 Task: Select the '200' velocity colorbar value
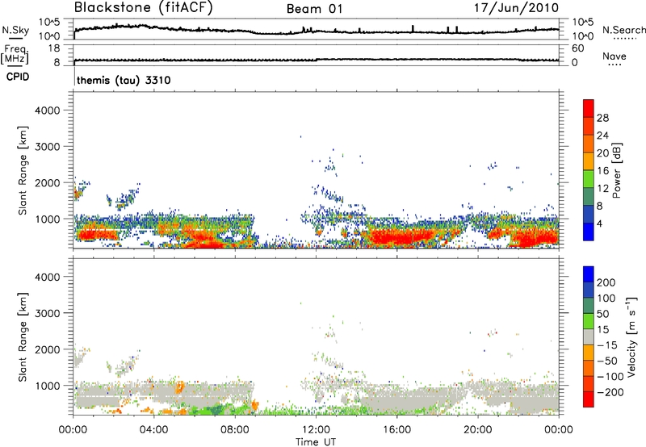(606, 282)
